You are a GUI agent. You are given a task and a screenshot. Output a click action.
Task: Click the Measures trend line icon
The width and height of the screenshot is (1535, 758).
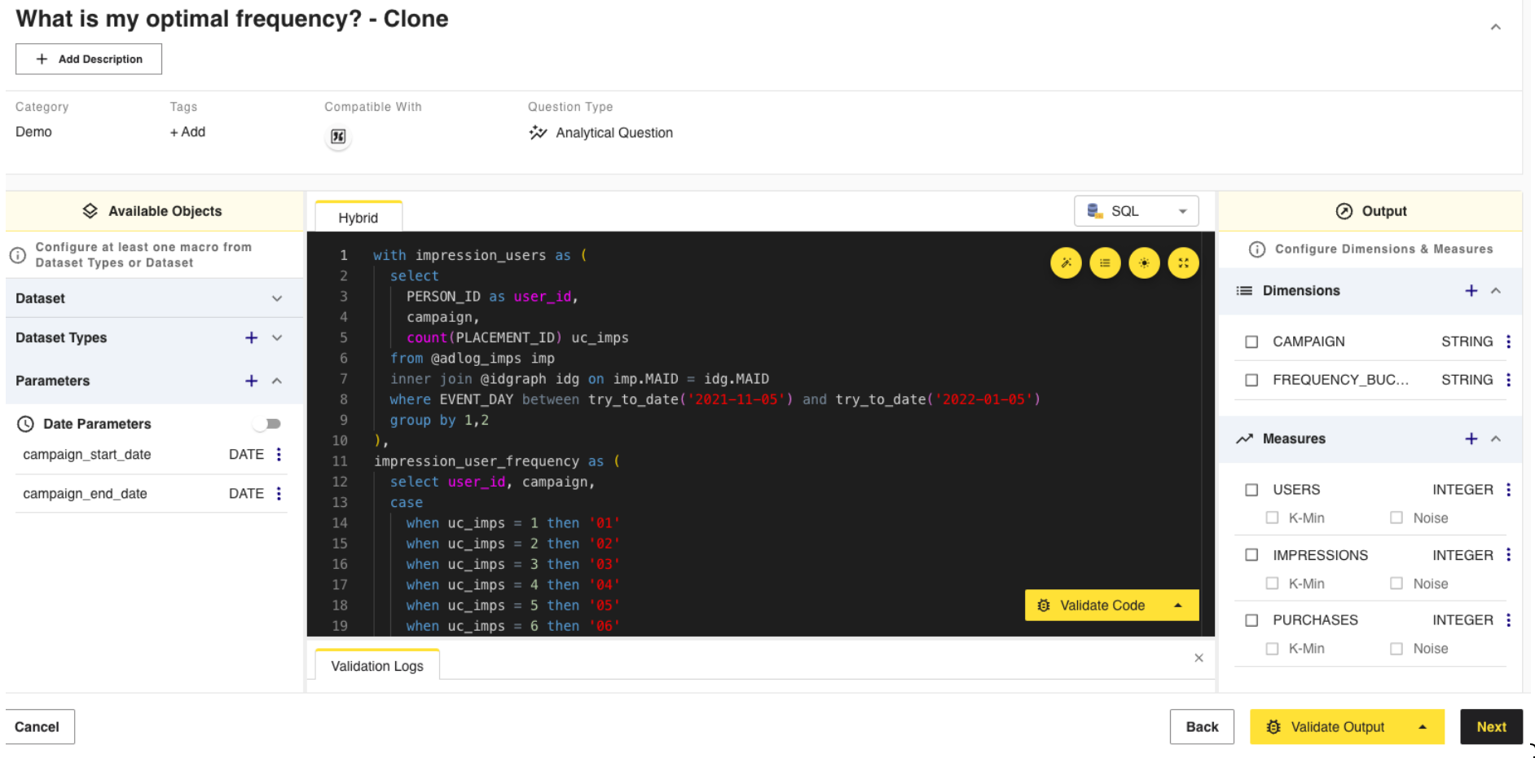pyautogui.click(x=1244, y=438)
